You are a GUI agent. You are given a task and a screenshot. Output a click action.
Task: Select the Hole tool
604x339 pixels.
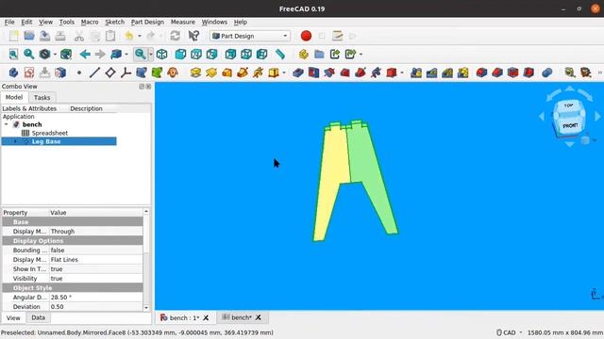pos(313,73)
